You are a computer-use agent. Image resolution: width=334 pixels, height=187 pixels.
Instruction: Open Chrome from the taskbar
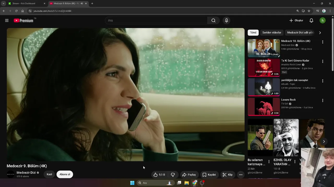194,183
